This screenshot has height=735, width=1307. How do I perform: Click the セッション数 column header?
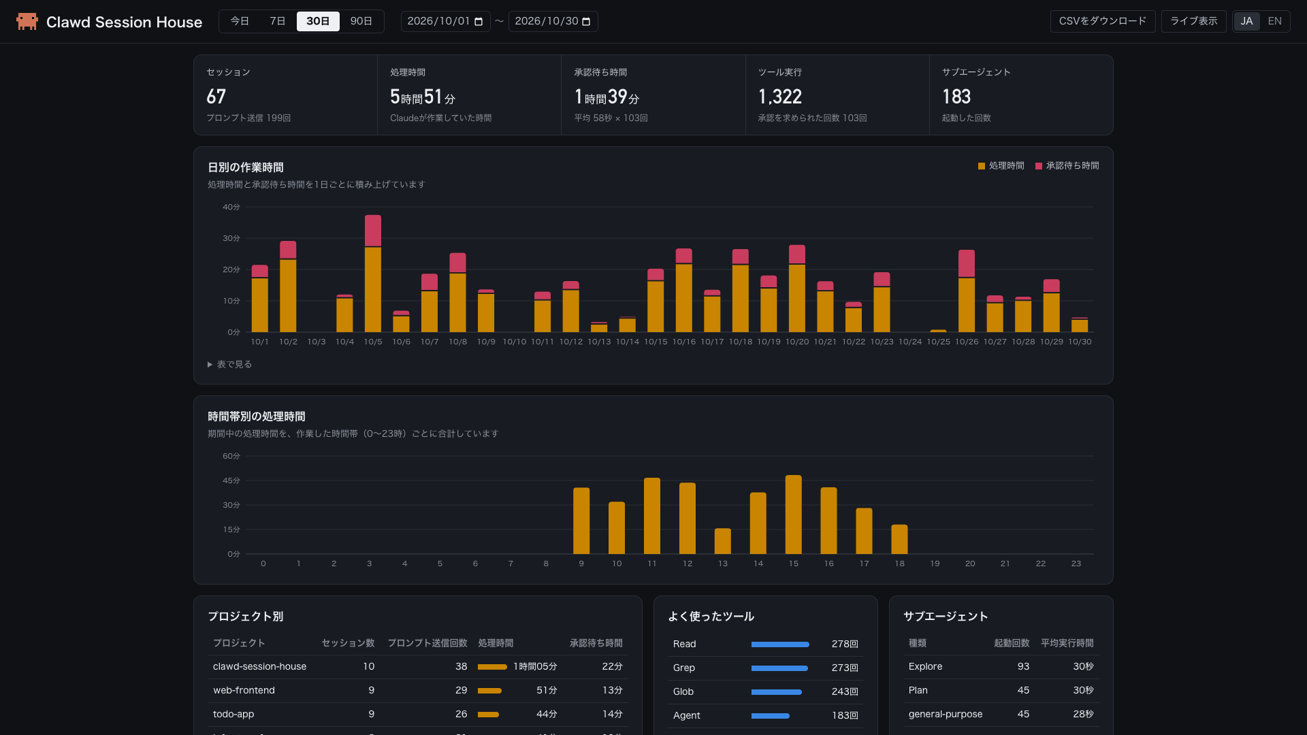[348, 643]
